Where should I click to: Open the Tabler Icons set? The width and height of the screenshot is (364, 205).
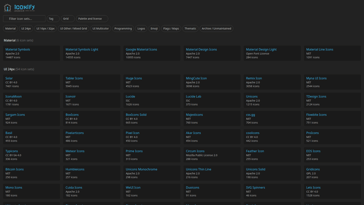pos(74,79)
